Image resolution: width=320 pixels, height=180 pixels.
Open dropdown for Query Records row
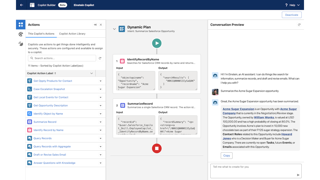[x=100, y=138]
